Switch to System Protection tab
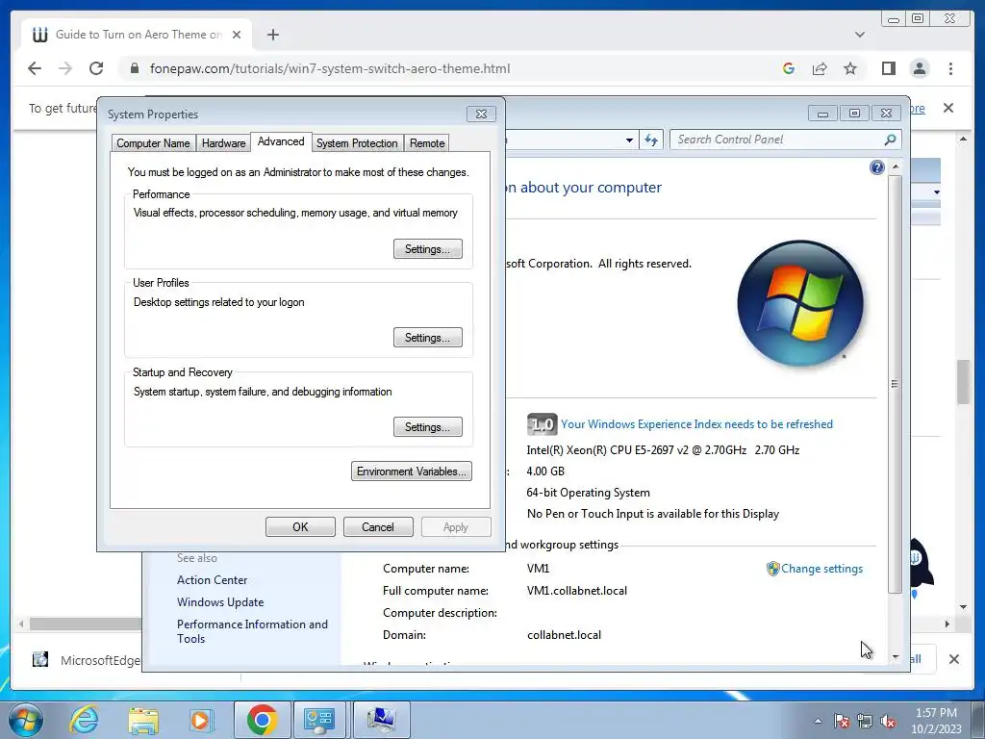This screenshot has width=985, height=739. [357, 143]
